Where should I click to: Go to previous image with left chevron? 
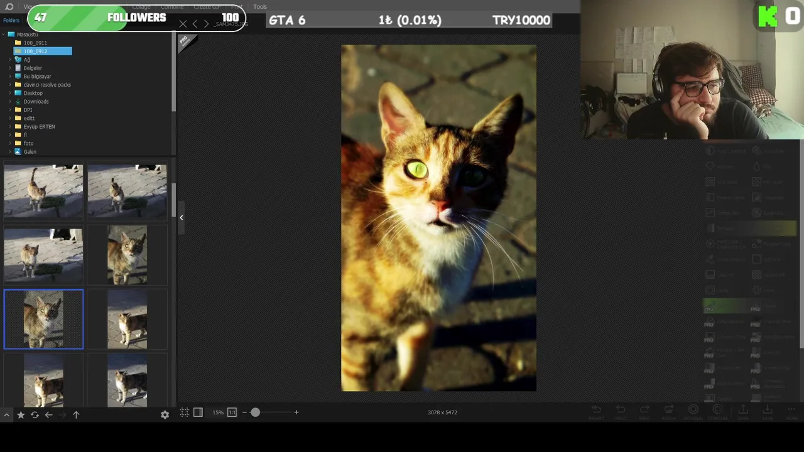pos(195,24)
